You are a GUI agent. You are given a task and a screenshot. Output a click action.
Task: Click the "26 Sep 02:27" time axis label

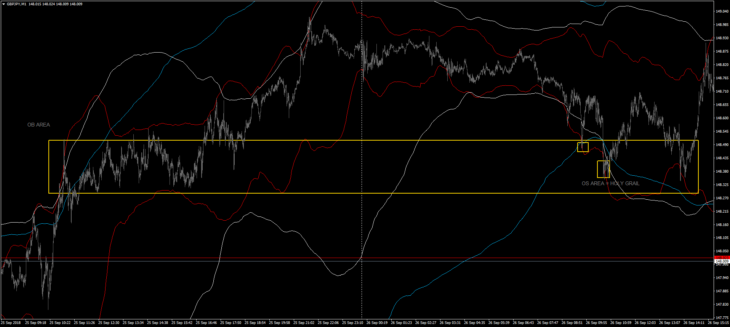[426, 323]
